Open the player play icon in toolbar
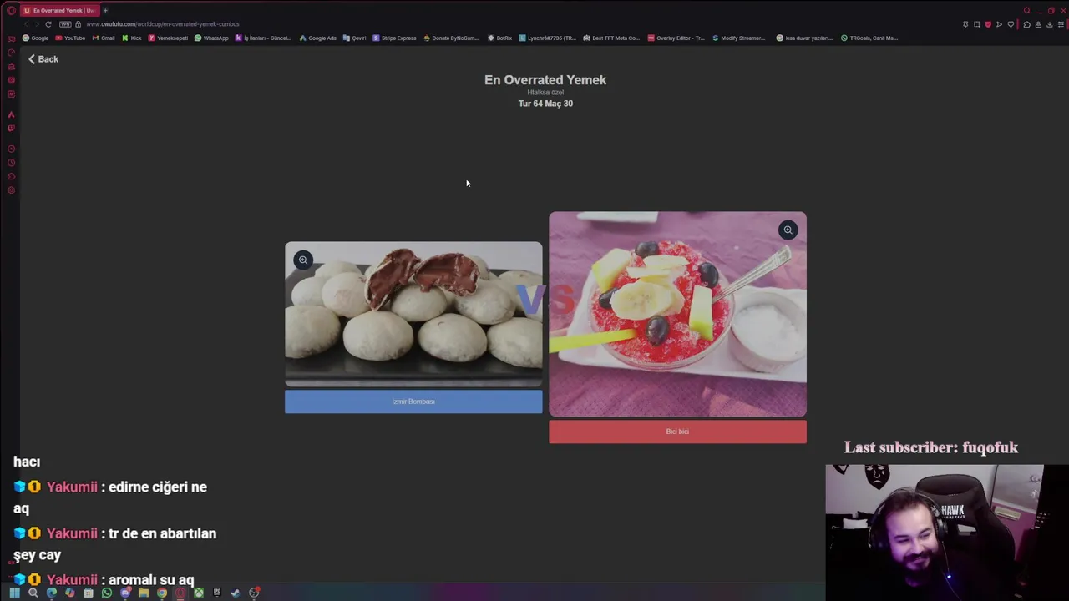Image resolution: width=1069 pixels, height=601 pixels. coord(999,24)
